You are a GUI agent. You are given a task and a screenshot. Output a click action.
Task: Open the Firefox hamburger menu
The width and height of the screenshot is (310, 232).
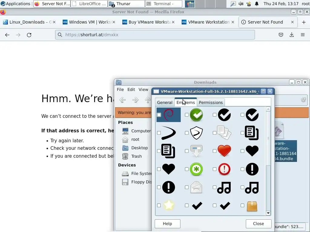(303, 35)
